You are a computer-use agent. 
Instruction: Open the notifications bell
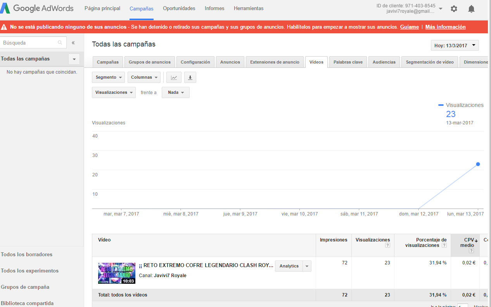point(471,9)
